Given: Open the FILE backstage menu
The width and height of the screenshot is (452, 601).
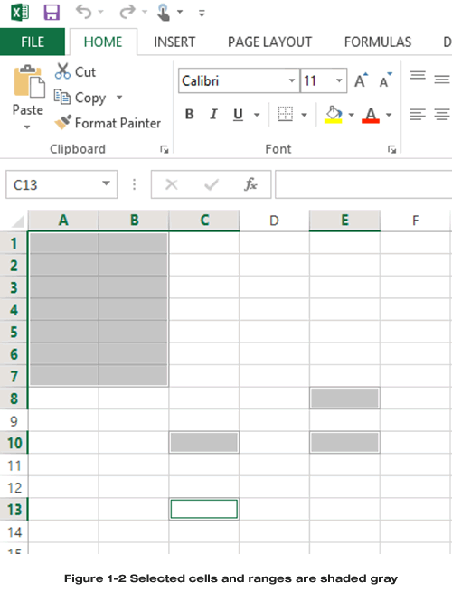Looking at the screenshot, I should 33,42.
